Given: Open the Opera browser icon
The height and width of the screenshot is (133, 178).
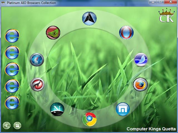Looking at the screenshot, I should click(126, 33).
